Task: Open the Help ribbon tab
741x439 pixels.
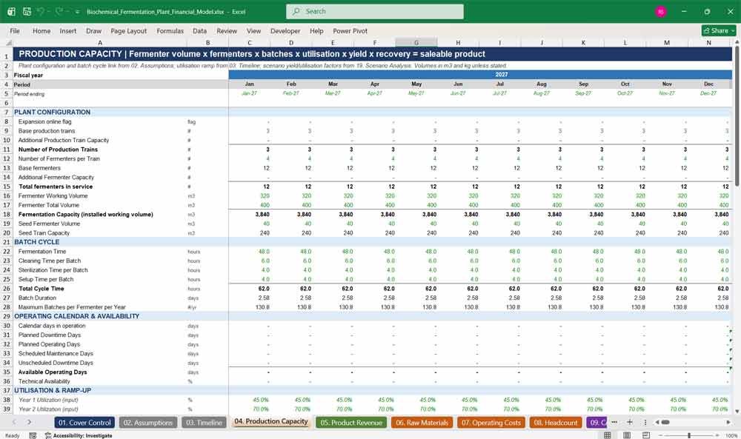Action: click(316, 30)
